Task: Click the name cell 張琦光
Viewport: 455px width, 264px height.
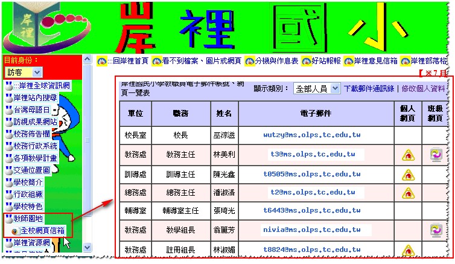Action: pos(224,211)
